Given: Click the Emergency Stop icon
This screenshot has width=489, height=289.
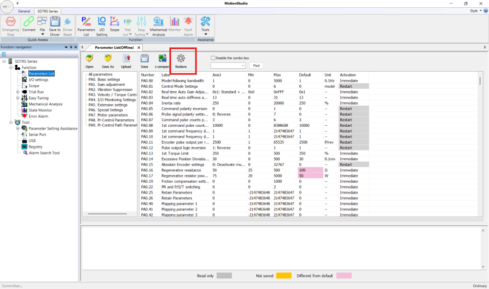Looking at the screenshot, I should 11,22.
